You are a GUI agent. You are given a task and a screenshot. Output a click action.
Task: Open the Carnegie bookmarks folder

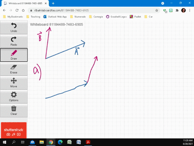[96, 17]
